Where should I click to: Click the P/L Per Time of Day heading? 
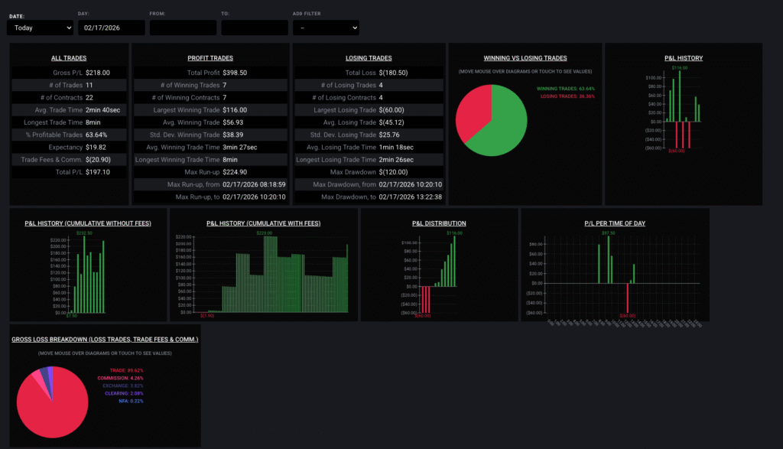coord(615,223)
